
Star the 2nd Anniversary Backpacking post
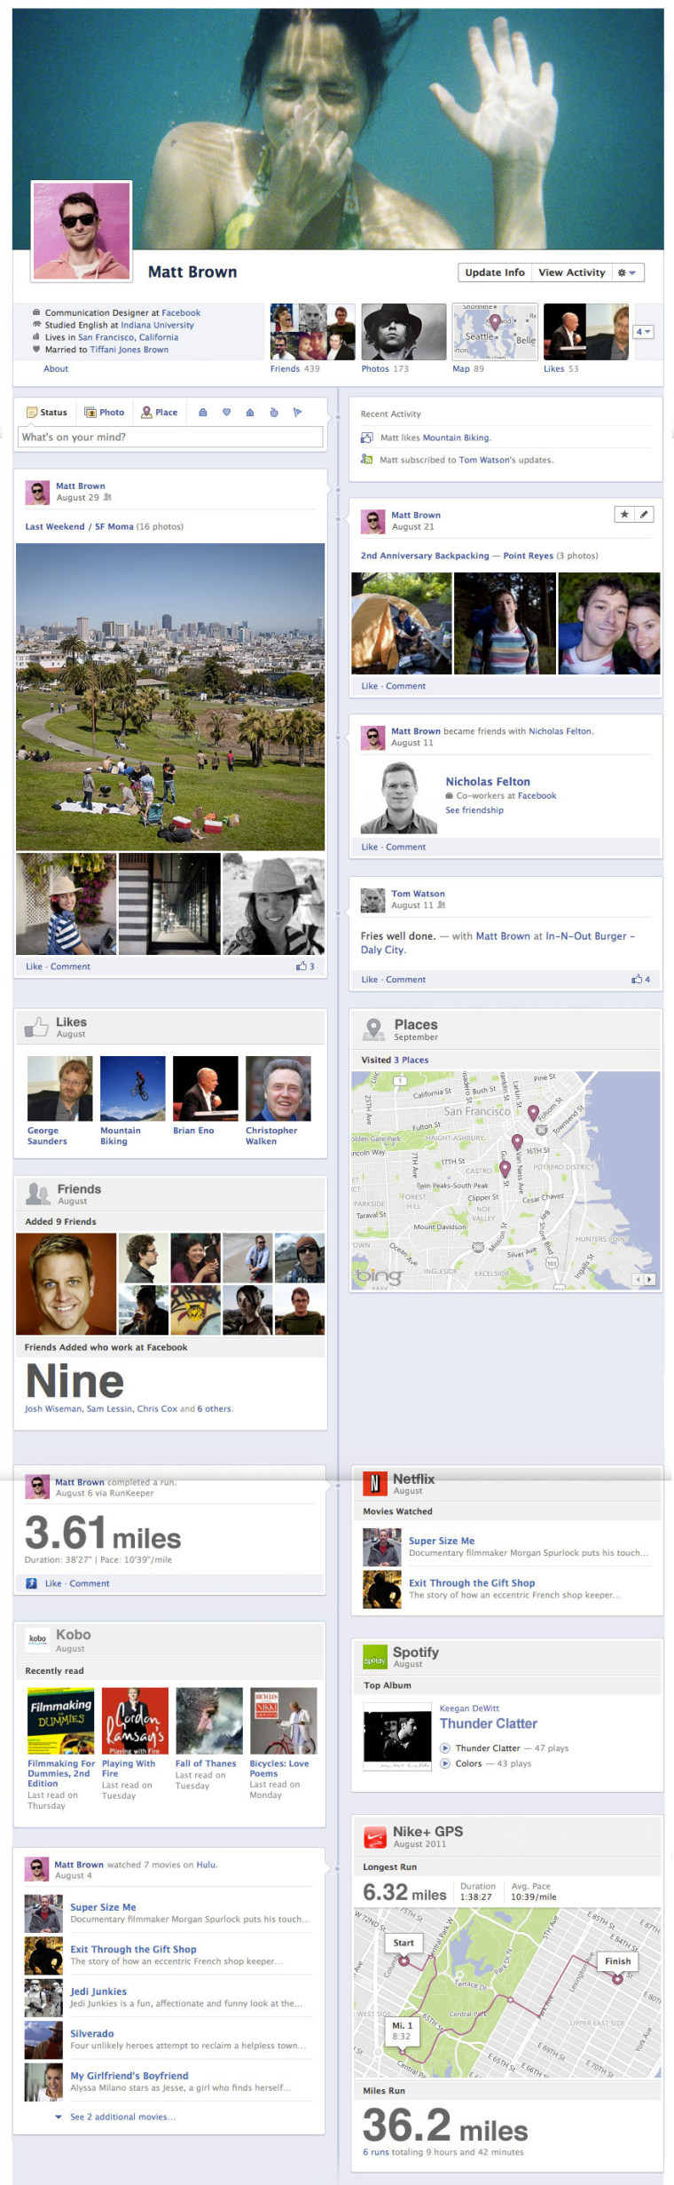624,514
